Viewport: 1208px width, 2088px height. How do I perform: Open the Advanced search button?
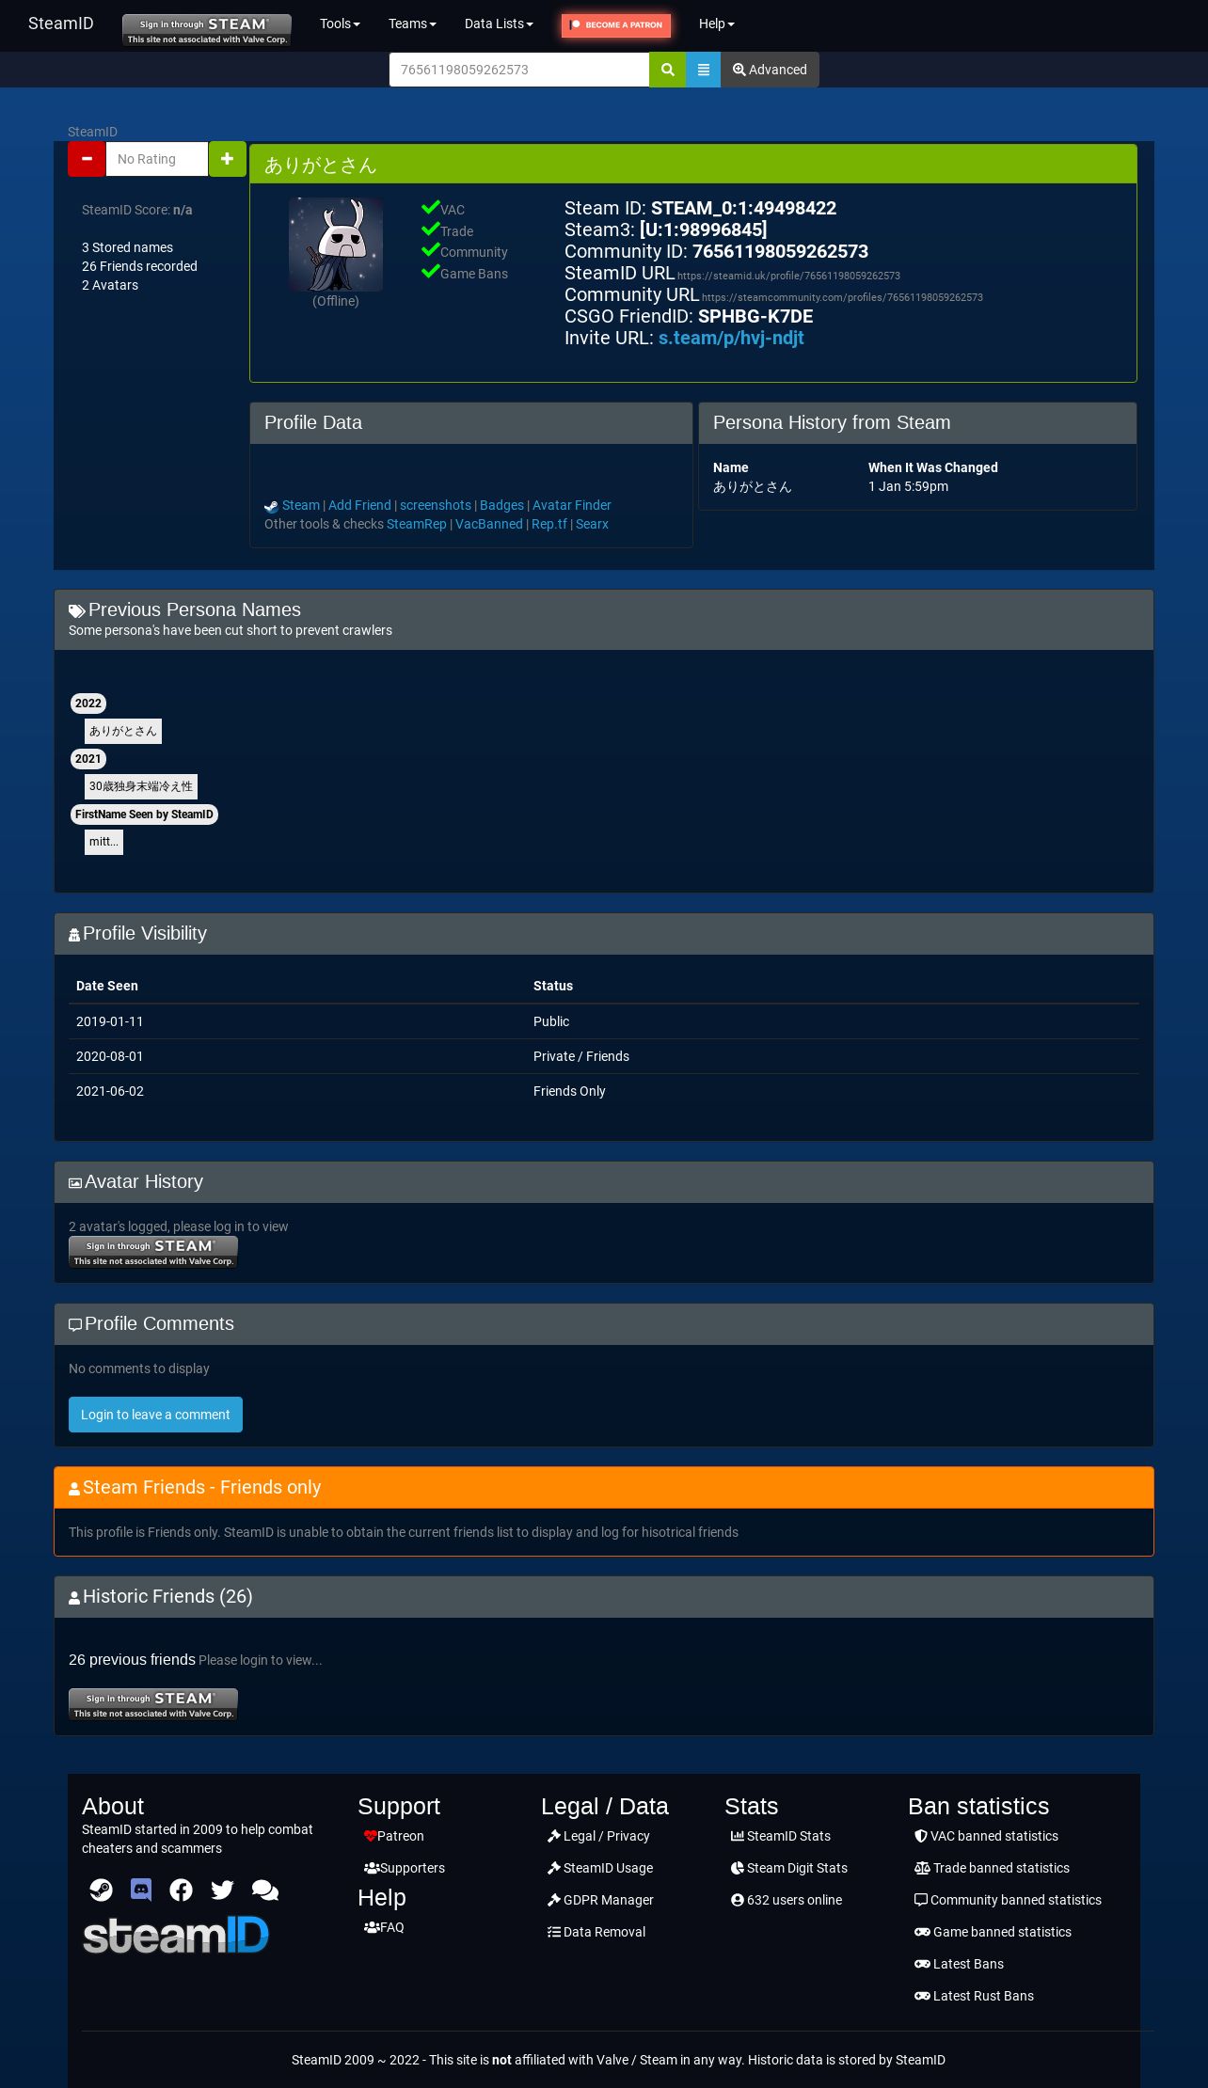(770, 70)
